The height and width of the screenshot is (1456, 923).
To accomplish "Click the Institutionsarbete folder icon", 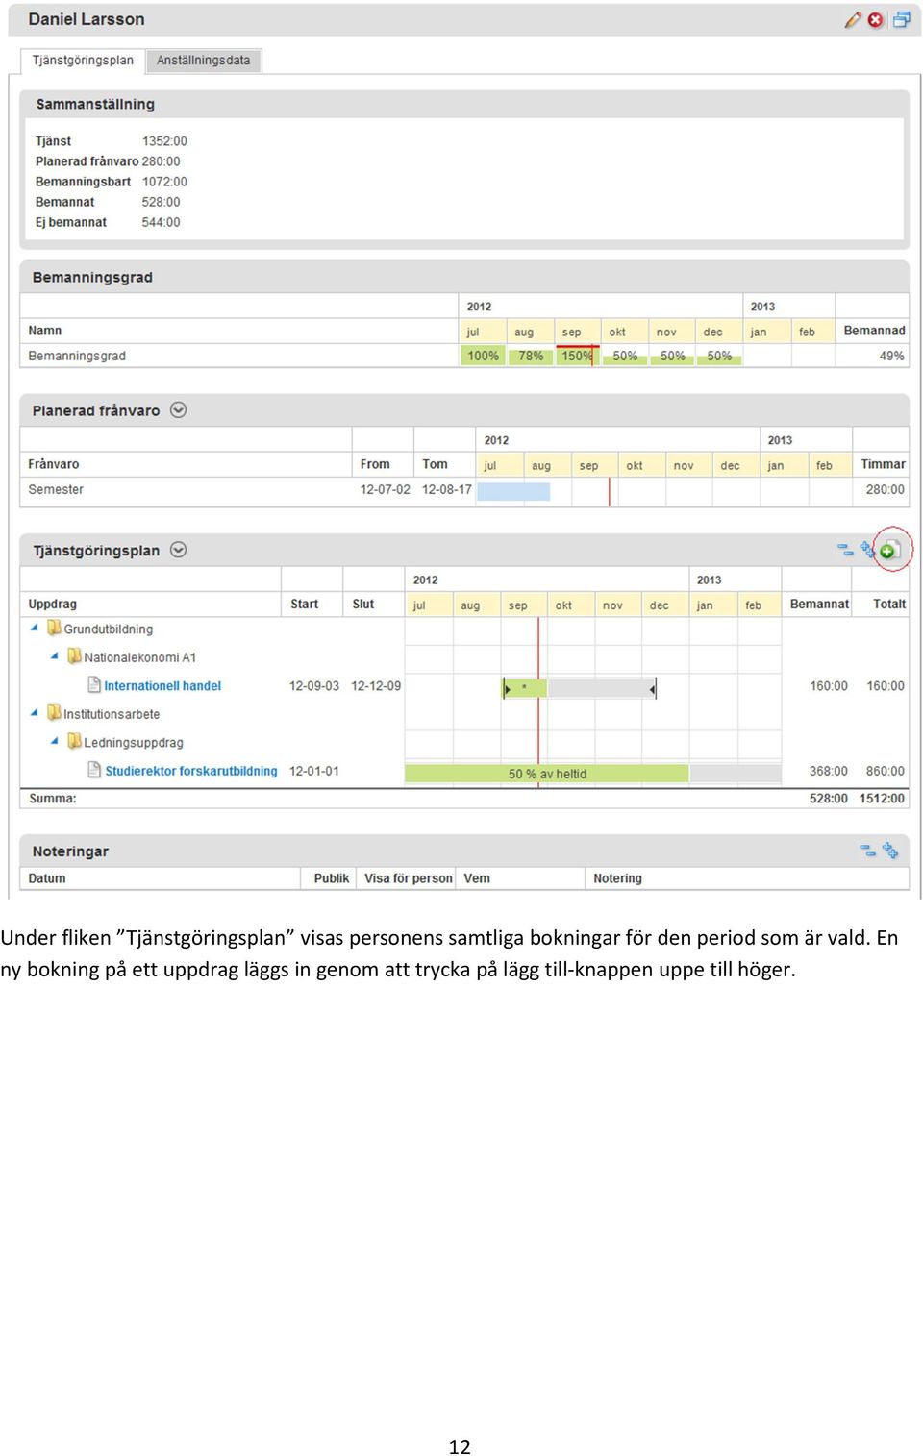I will tap(55, 713).
